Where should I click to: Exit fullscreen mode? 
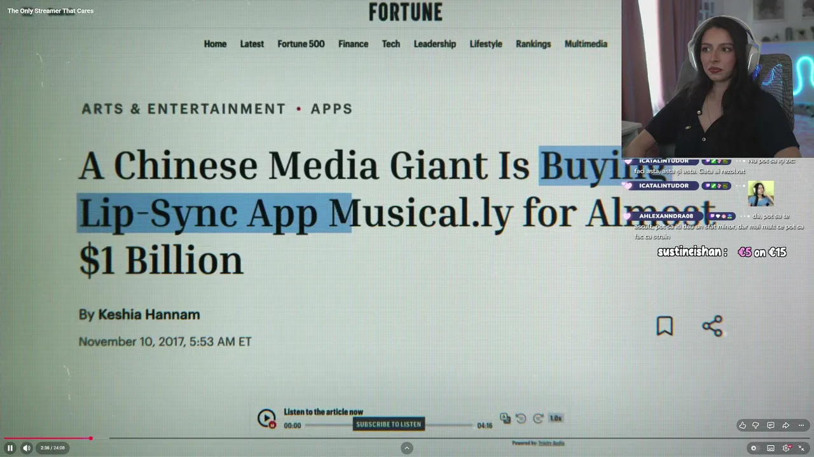pyautogui.click(x=802, y=448)
